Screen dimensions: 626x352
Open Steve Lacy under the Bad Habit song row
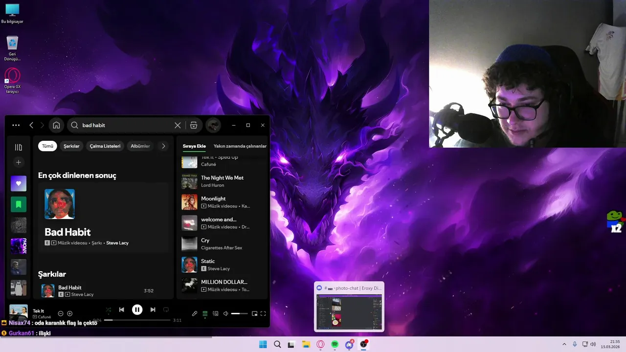[x=82, y=294]
